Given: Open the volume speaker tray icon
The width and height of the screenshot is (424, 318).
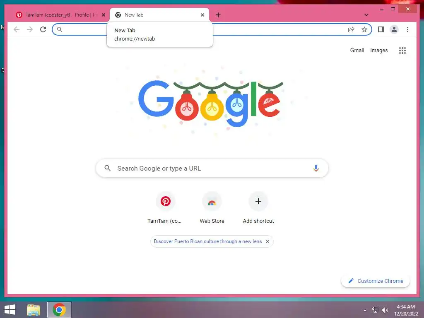Looking at the screenshot, I should [385, 310].
